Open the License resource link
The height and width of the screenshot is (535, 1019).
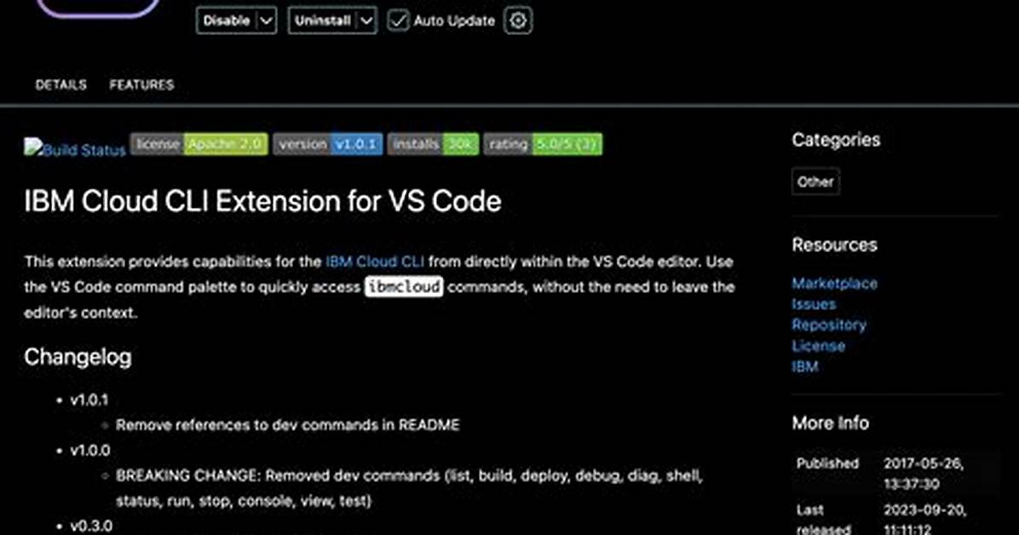pos(818,346)
